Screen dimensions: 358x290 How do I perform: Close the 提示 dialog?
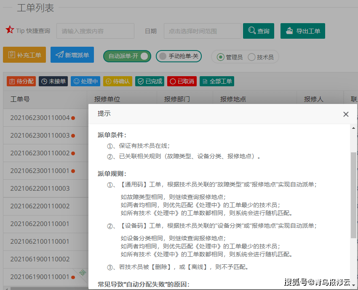pyautogui.click(x=346, y=114)
